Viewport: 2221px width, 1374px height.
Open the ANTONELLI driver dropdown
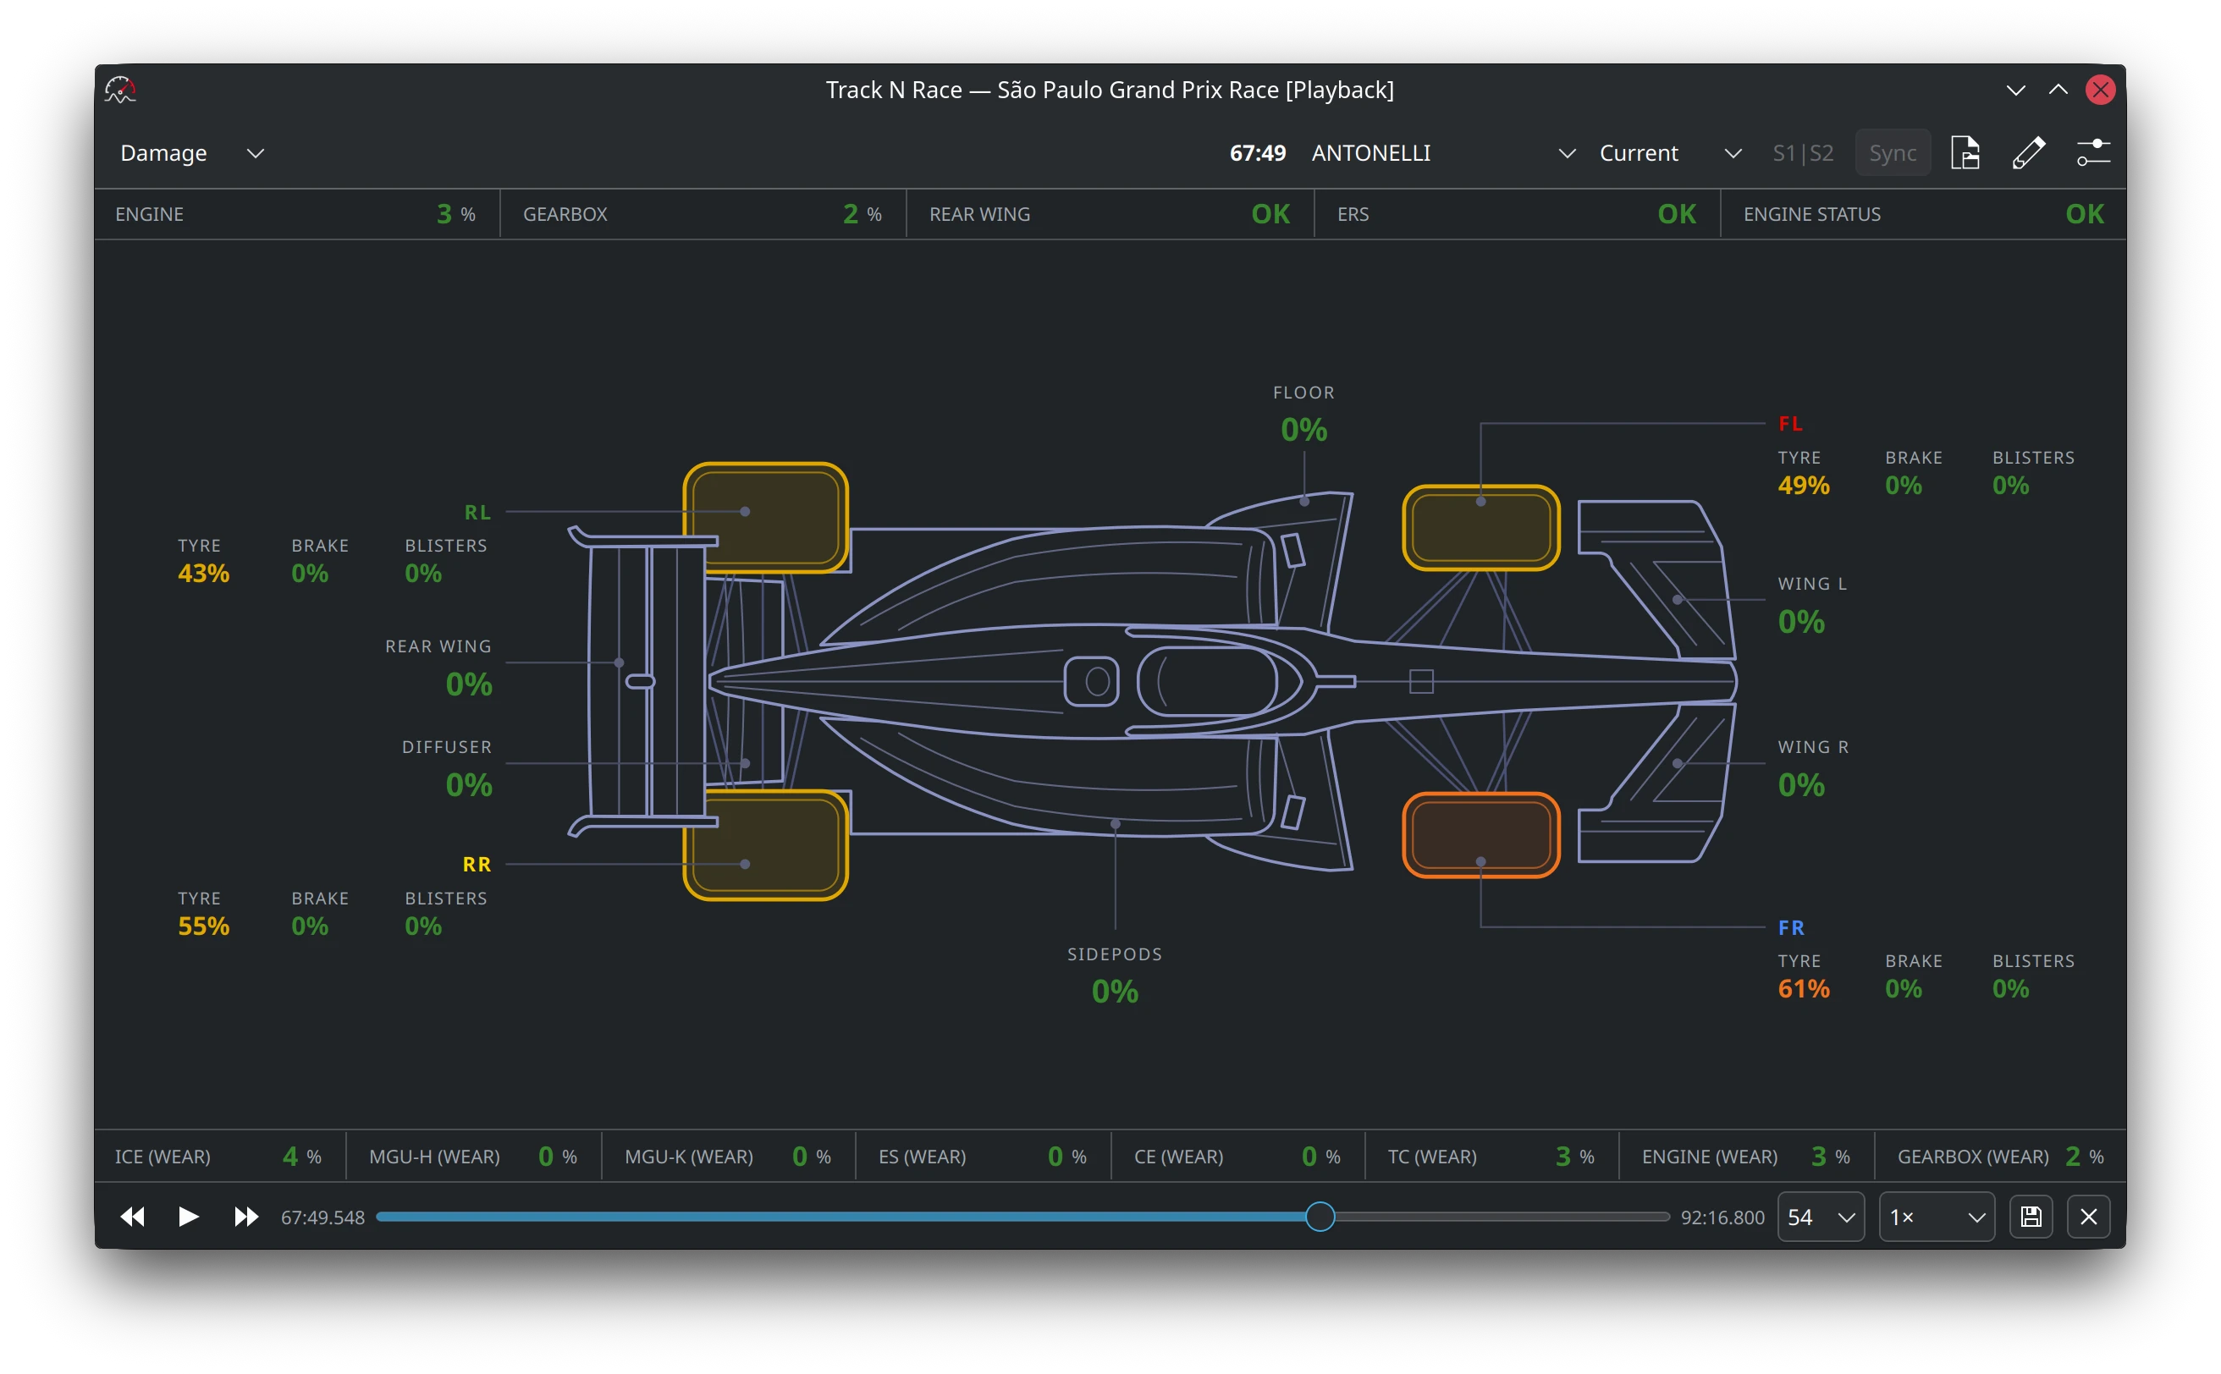point(1443,152)
